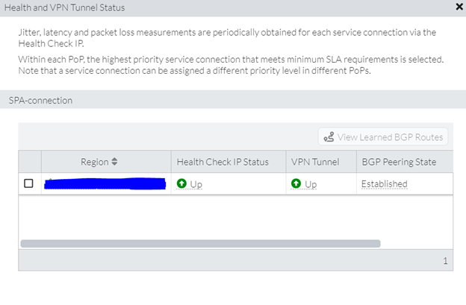
Task: Click the green up-arrow icon under Health Check IP Status
Action: (x=181, y=183)
